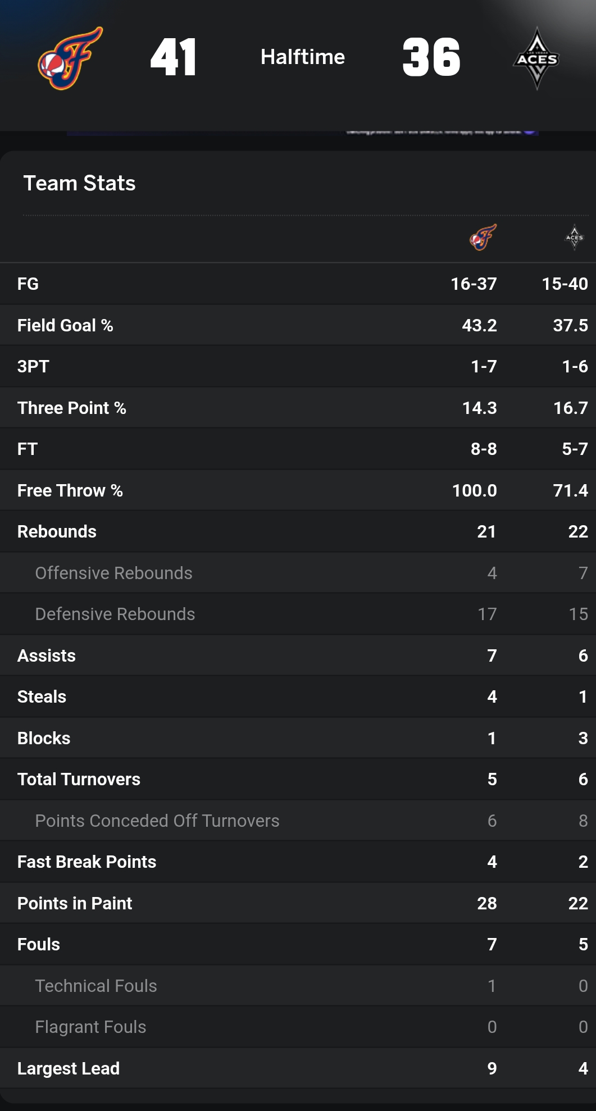Open the partially hidden ad banner
This screenshot has width=596, height=1111.
pyautogui.click(x=302, y=133)
